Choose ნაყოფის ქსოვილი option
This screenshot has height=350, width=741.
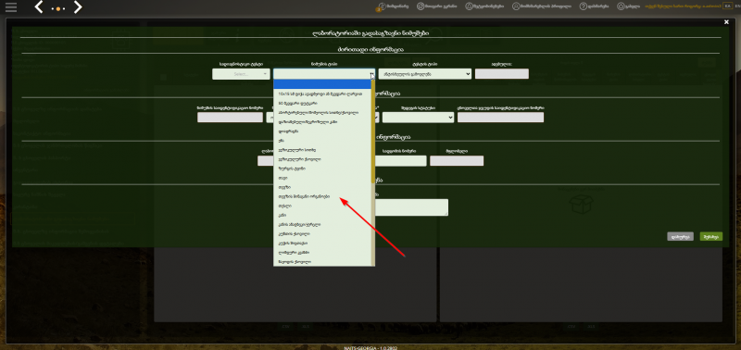(322, 262)
